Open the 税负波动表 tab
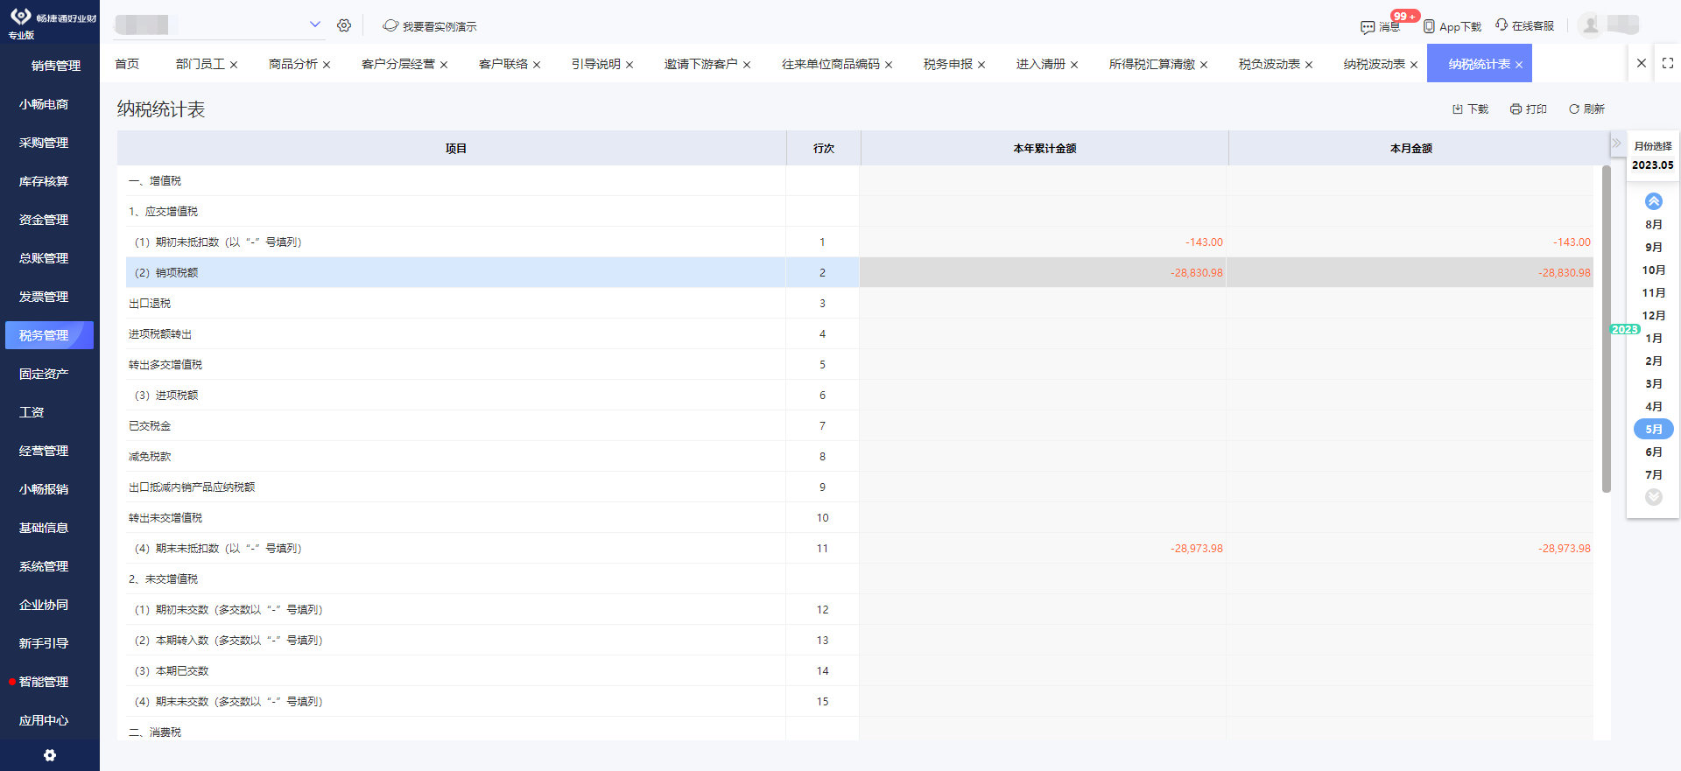The width and height of the screenshot is (1681, 771). (1270, 64)
